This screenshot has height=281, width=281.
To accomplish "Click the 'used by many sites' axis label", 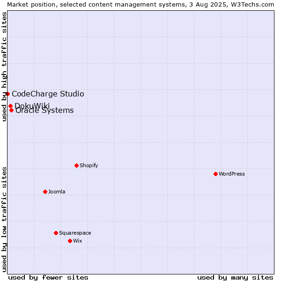I will click(x=235, y=278).
